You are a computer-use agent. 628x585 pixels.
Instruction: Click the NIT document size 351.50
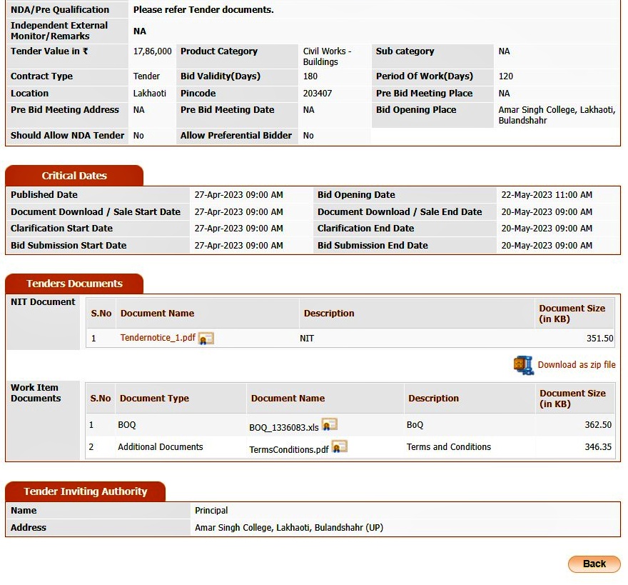[x=599, y=339]
